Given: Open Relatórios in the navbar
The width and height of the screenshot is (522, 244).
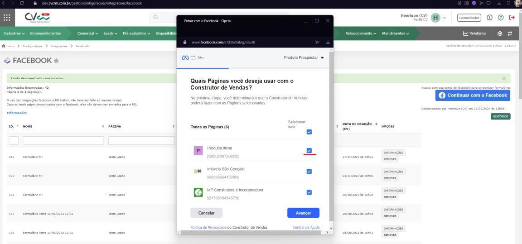Looking at the screenshot, I should [x=474, y=33].
